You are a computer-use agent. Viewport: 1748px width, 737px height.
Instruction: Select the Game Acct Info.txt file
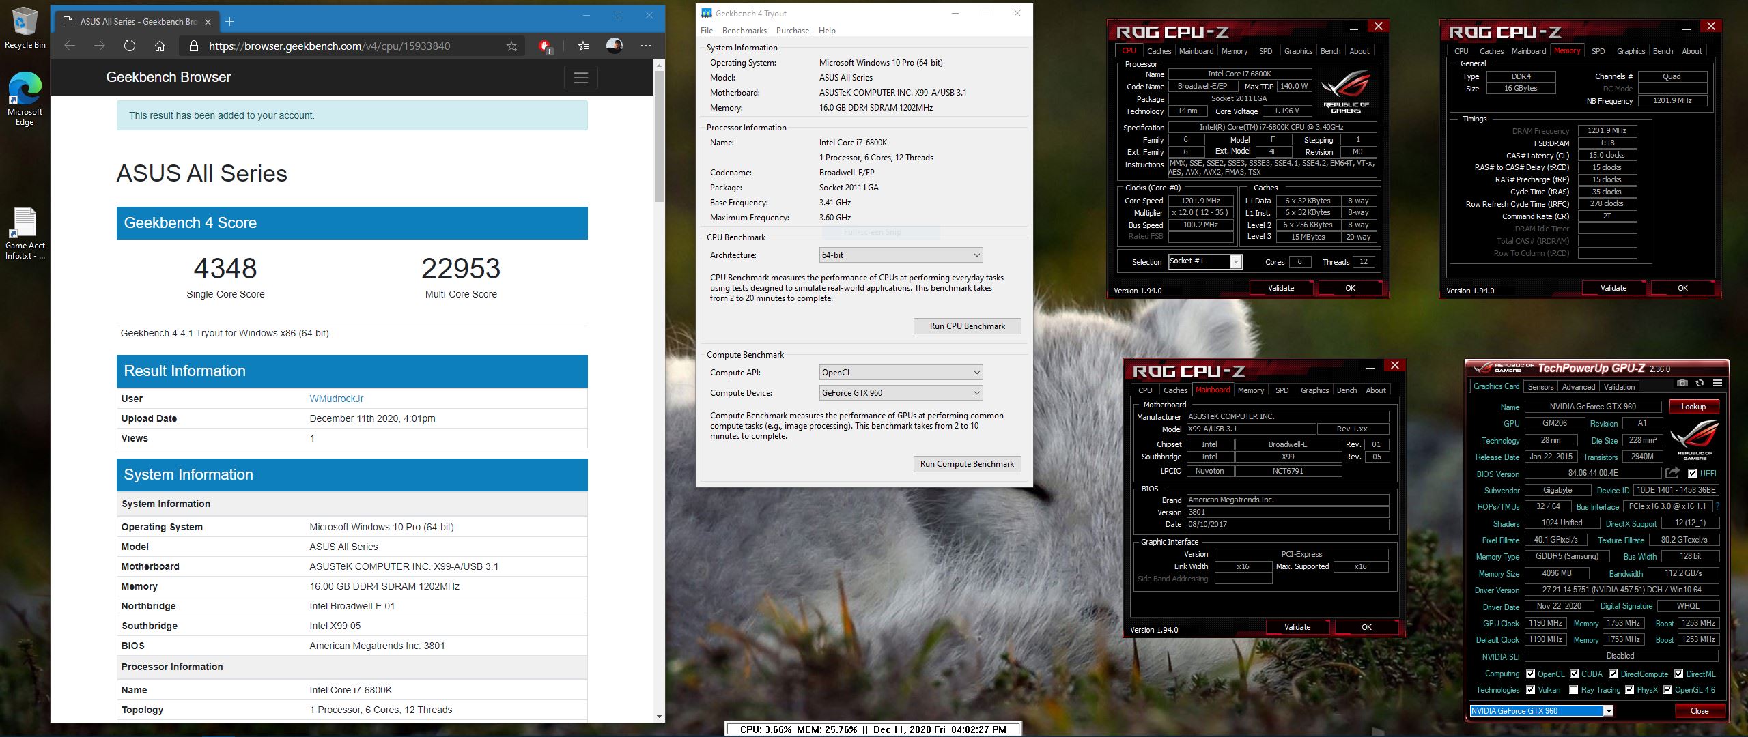coord(25,233)
